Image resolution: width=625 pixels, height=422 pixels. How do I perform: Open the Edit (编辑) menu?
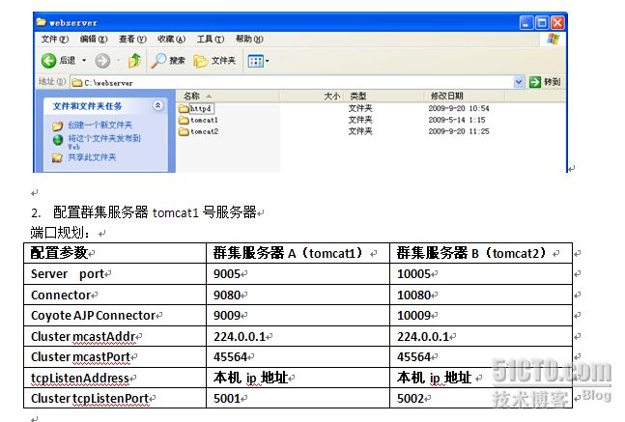click(x=94, y=39)
